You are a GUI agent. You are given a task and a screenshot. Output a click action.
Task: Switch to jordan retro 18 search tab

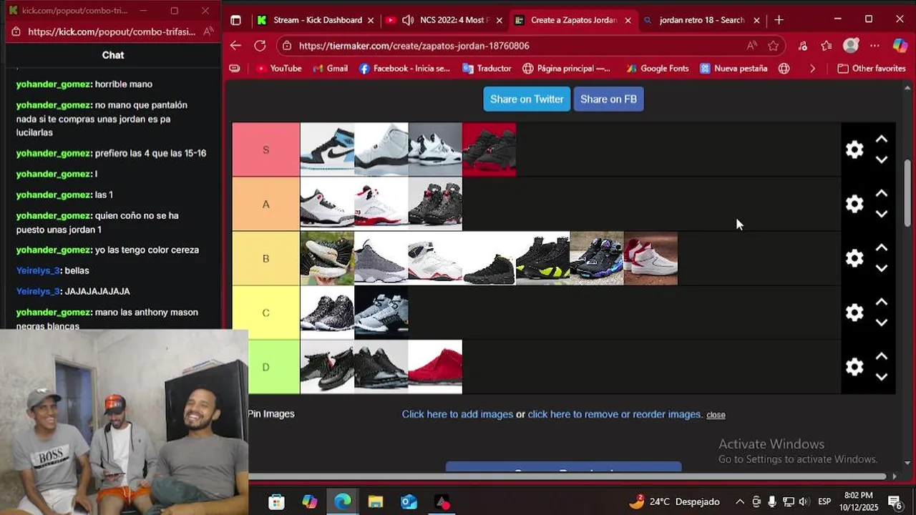tap(701, 20)
